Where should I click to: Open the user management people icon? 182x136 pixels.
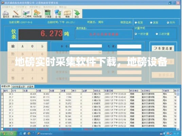pyautogui.click(x=37, y=14)
